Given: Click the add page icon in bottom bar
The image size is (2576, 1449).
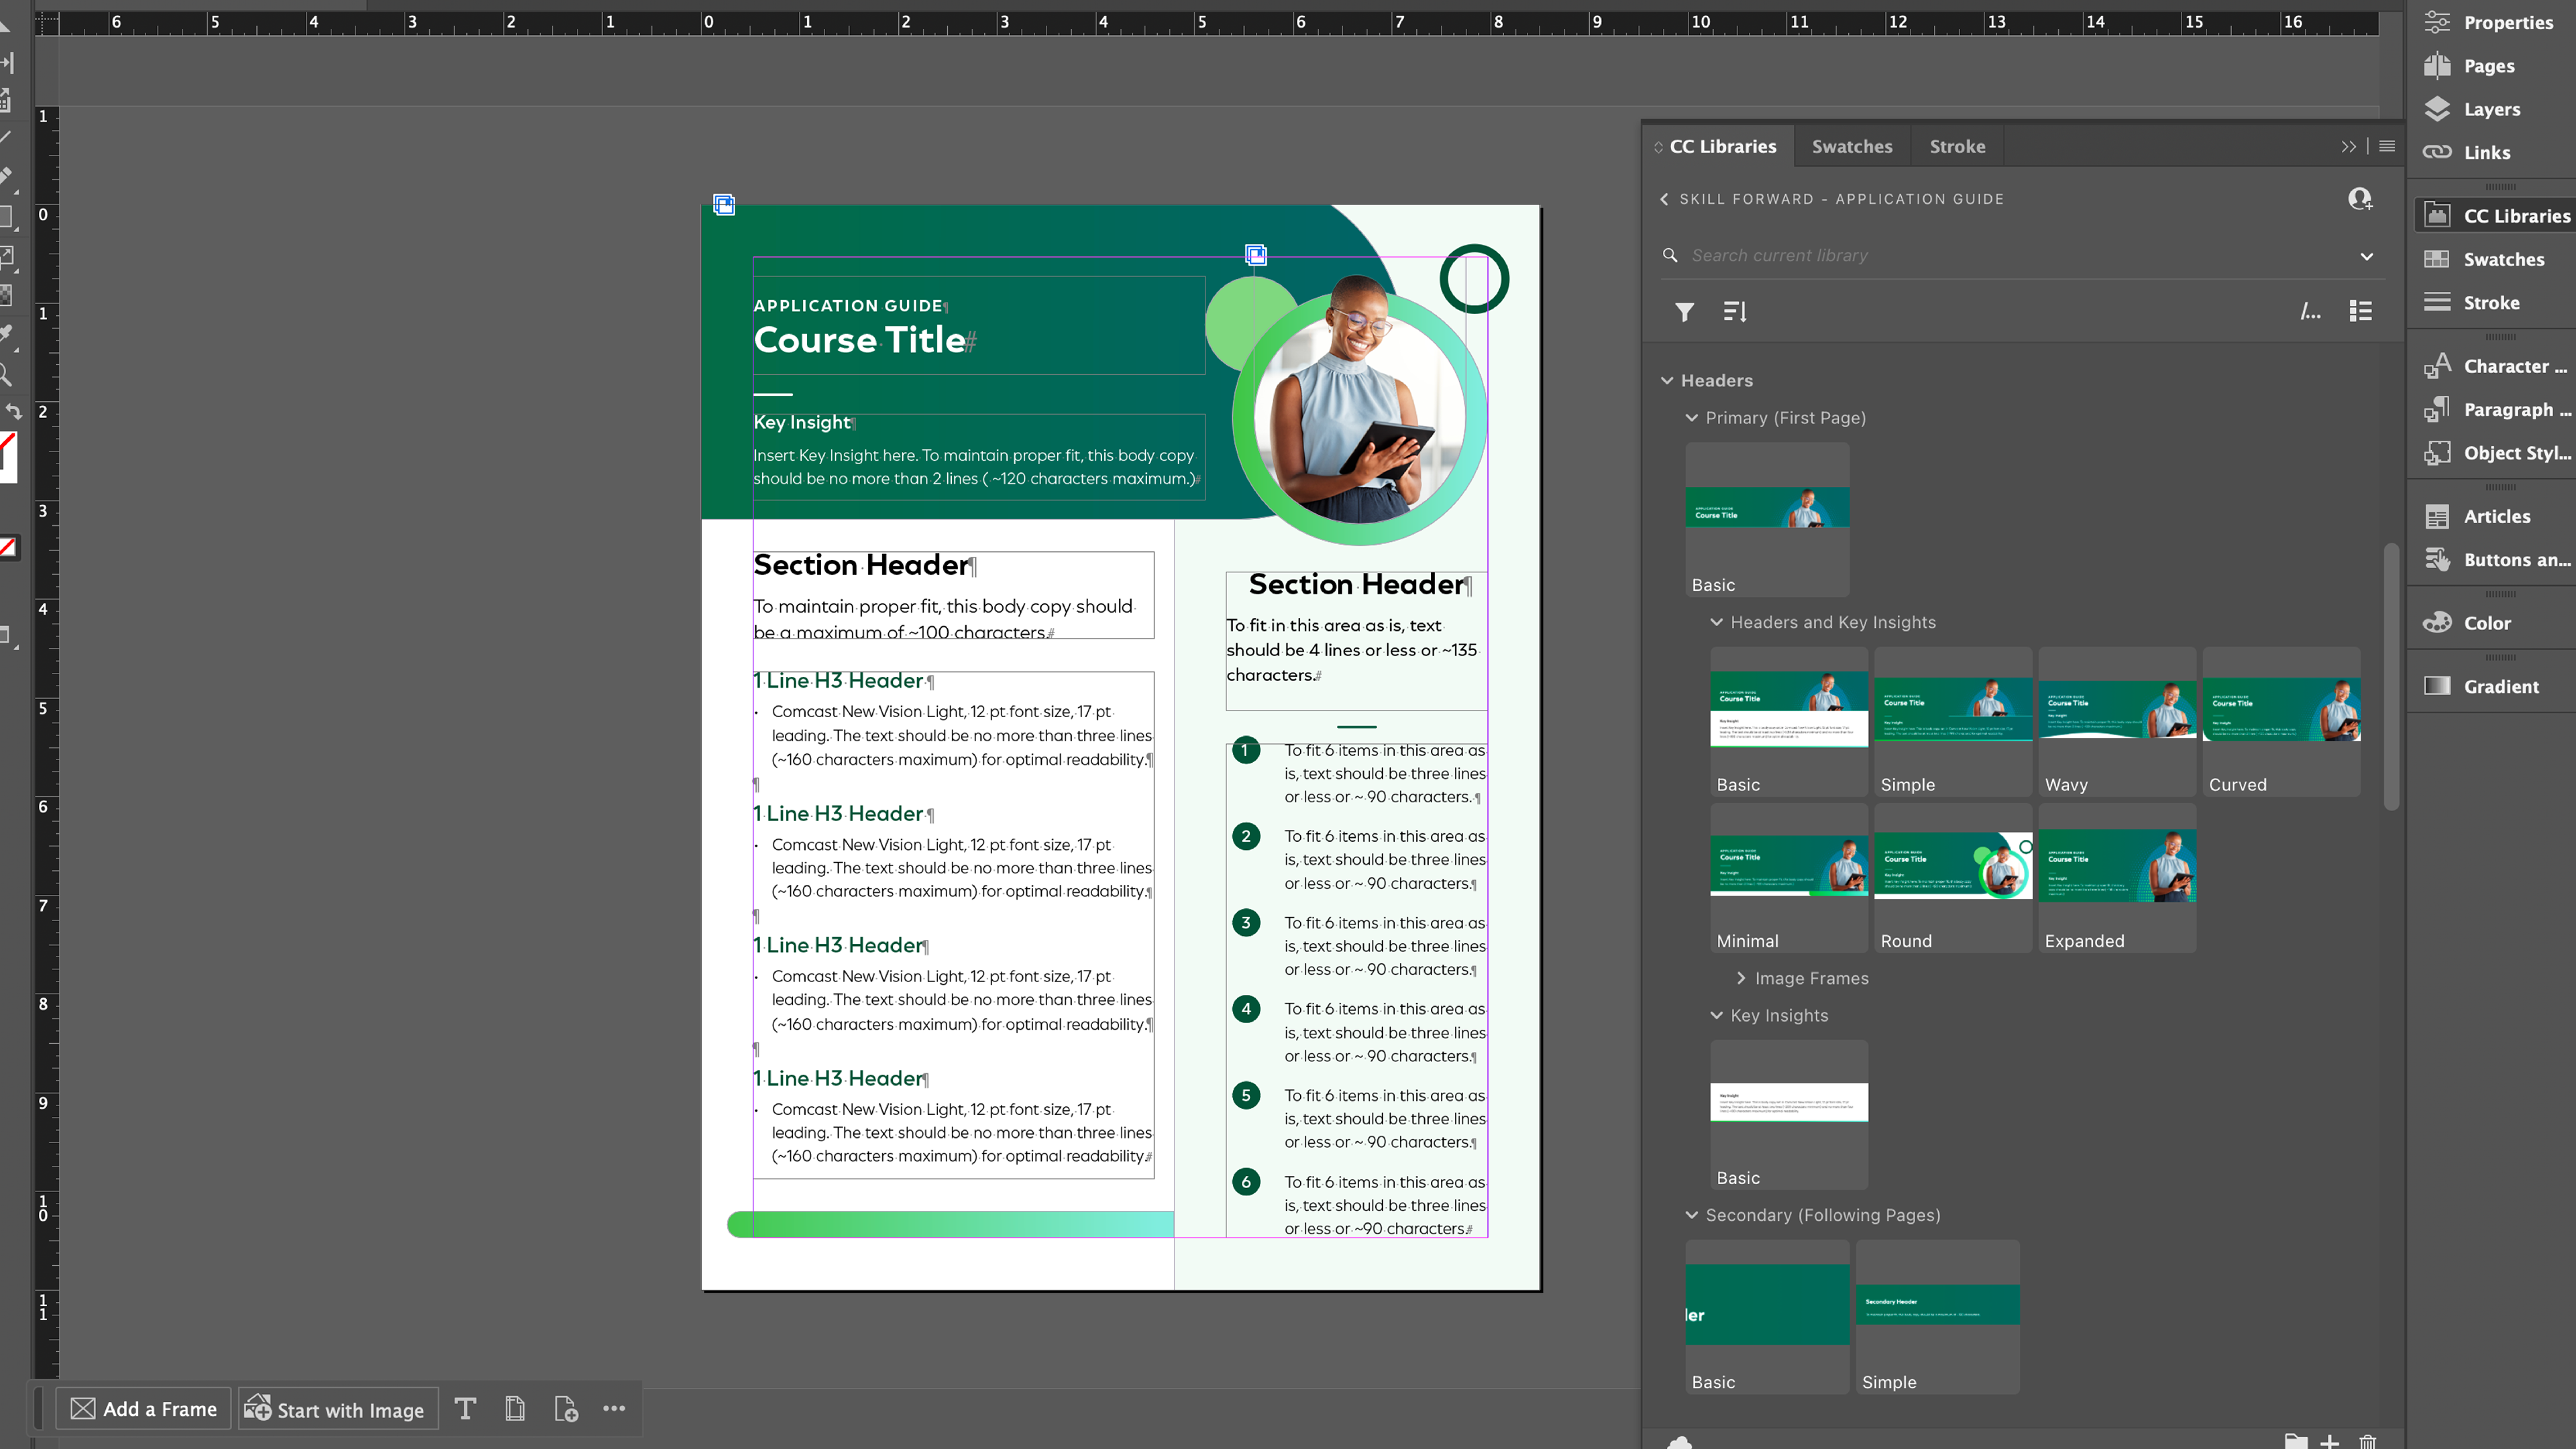Looking at the screenshot, I should point(566,1408).
